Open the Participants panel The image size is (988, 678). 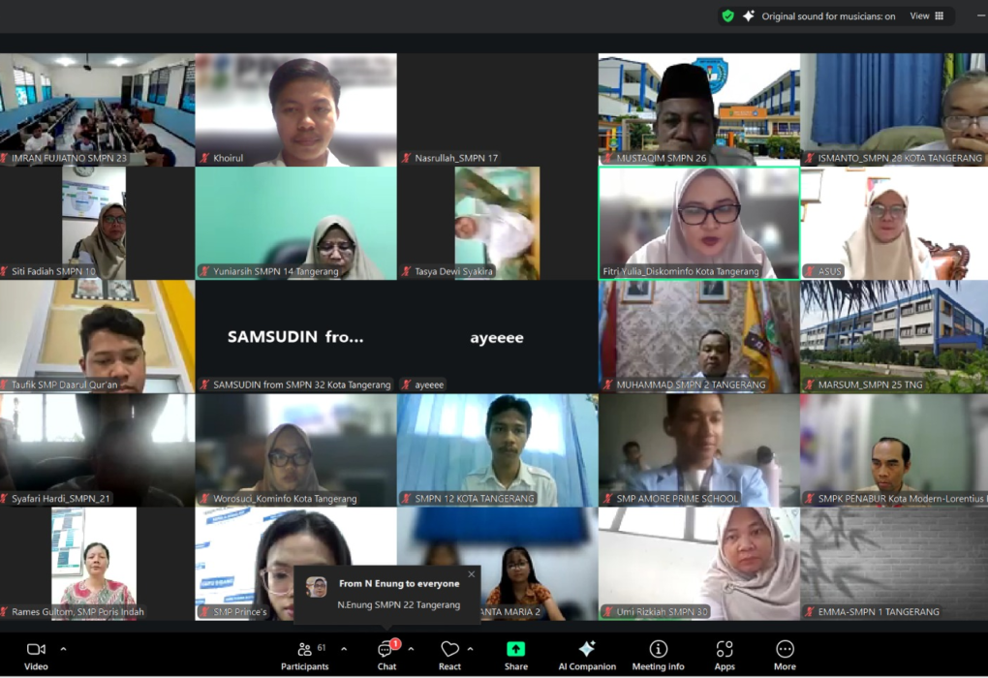click(x=304, y=654)
